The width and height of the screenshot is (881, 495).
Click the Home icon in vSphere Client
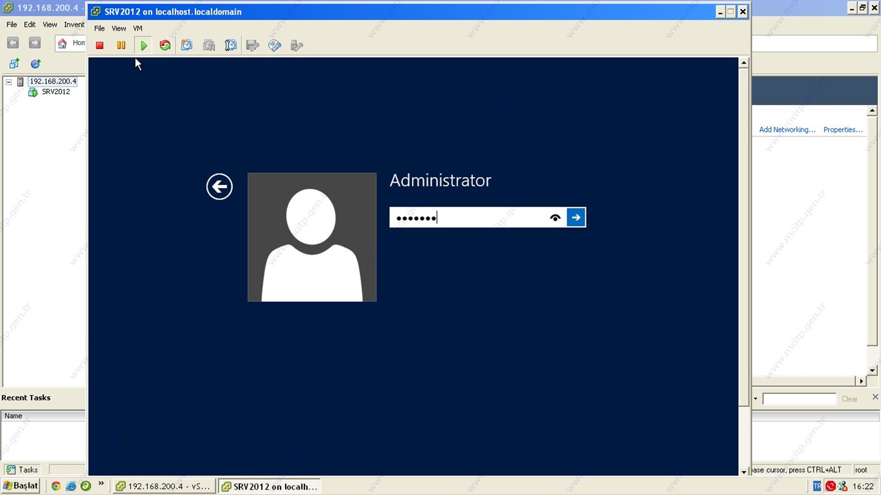point(62,43)
